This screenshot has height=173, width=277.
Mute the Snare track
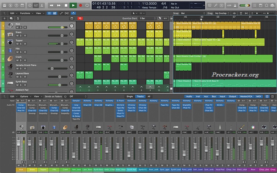pyautogui.click(x=17, y=35)
